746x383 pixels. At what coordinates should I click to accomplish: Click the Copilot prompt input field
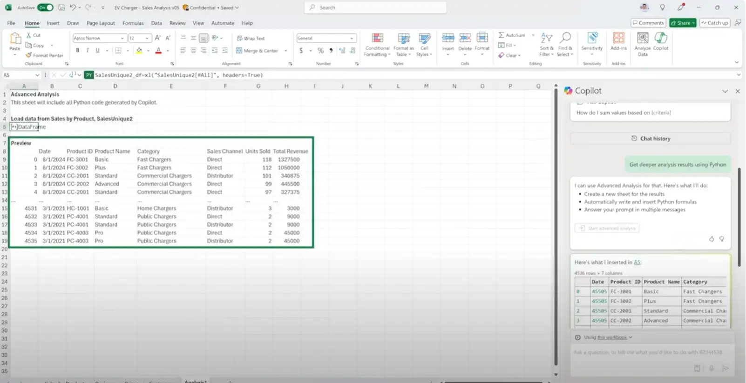click(647, 352)
